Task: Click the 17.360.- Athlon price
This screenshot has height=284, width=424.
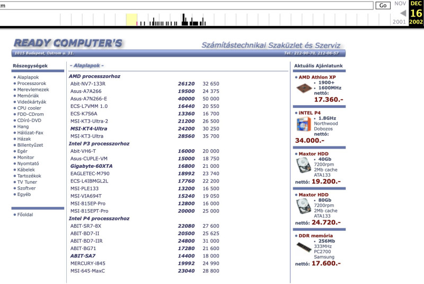Action: [x=329, y=100]
